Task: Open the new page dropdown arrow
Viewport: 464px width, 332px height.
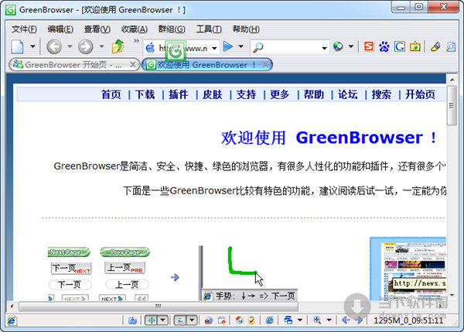Action: click(32, 46)
